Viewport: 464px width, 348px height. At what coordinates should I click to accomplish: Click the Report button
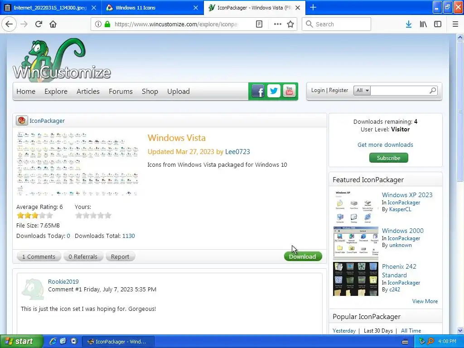pyautogui.click(x=120, y=256)
